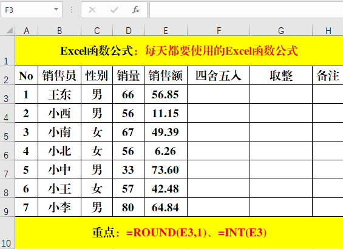Click the cell containing '小李'
Viewport: 343px width, 249px height.
59,207
